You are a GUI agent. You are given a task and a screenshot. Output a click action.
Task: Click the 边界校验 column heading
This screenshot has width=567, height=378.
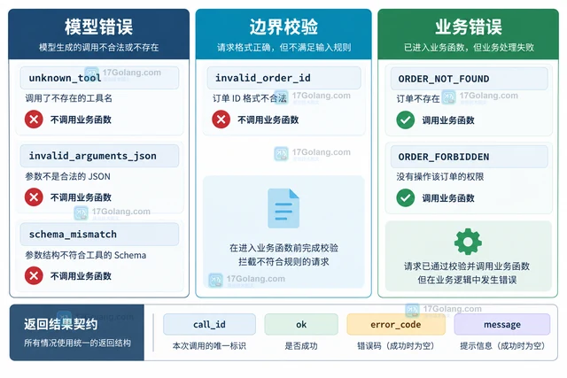point(283,27)
